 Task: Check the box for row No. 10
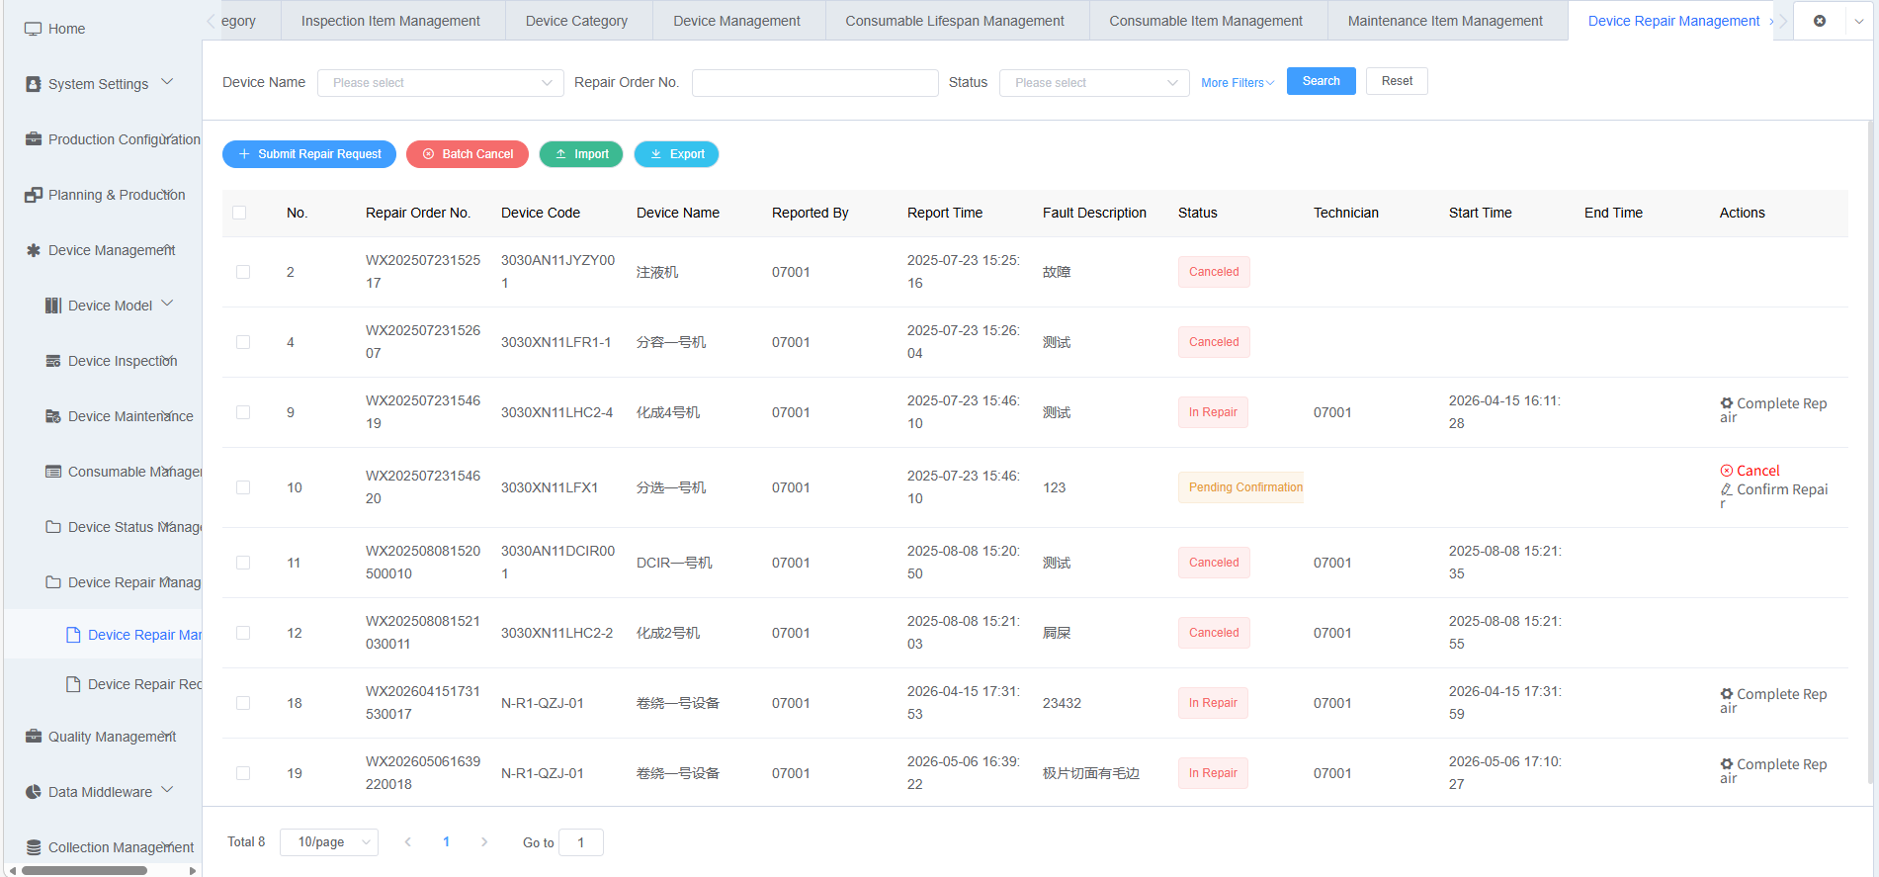243,487
